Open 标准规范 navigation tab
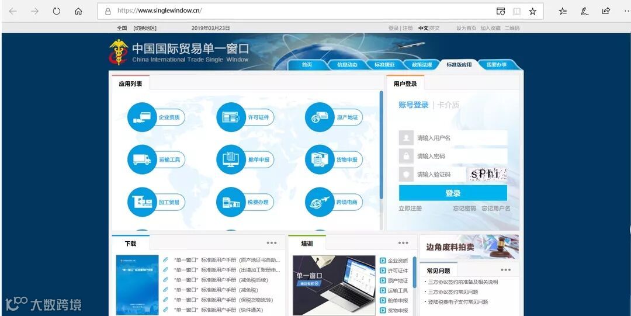The width and height of the screenshot is (631, 316). click(x=384, y=65)
